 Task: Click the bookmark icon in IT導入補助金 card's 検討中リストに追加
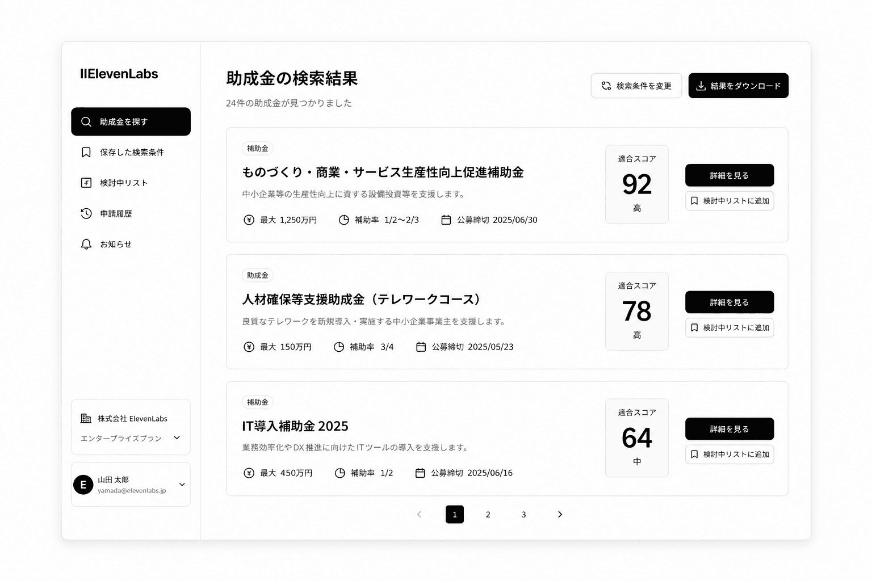(694, 454)
